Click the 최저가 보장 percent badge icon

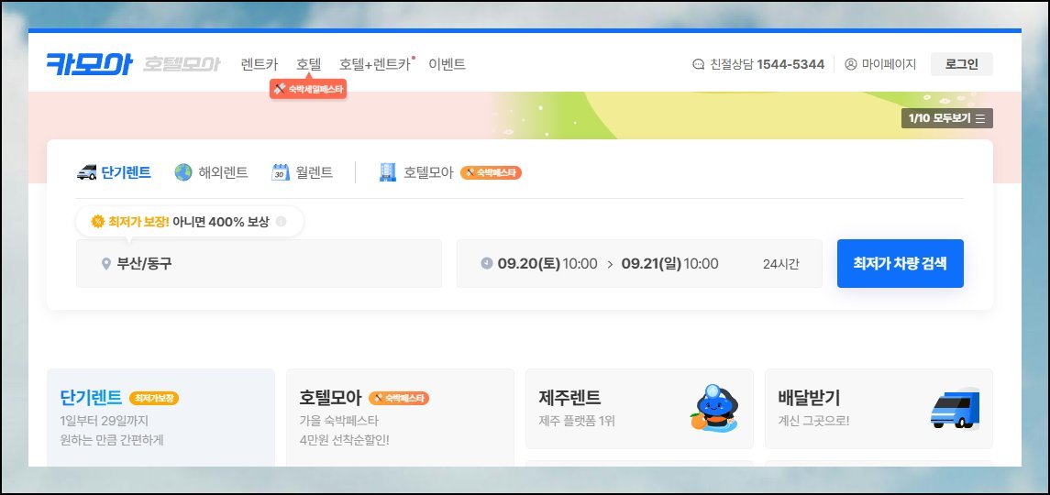pos(98,221)
